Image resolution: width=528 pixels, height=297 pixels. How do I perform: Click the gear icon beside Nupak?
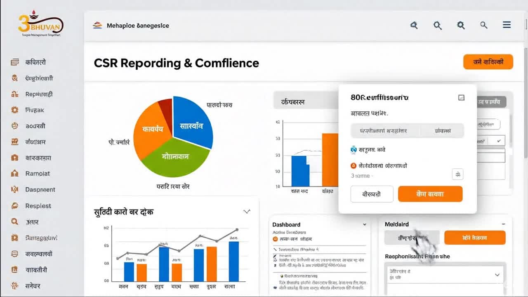coord(15,110)
